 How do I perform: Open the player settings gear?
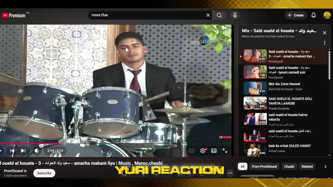(203, 151)
